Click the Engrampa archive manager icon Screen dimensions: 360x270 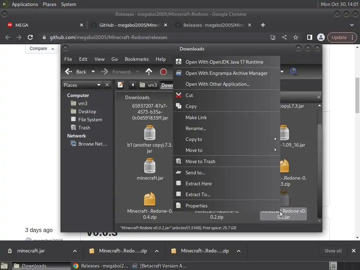tap(179, 73)
